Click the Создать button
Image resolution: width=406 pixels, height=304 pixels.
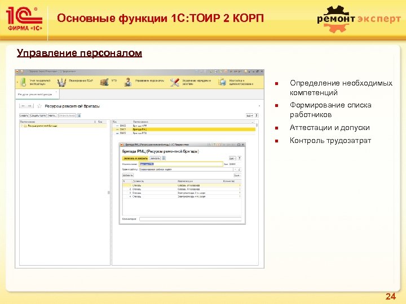coord(24,115)
